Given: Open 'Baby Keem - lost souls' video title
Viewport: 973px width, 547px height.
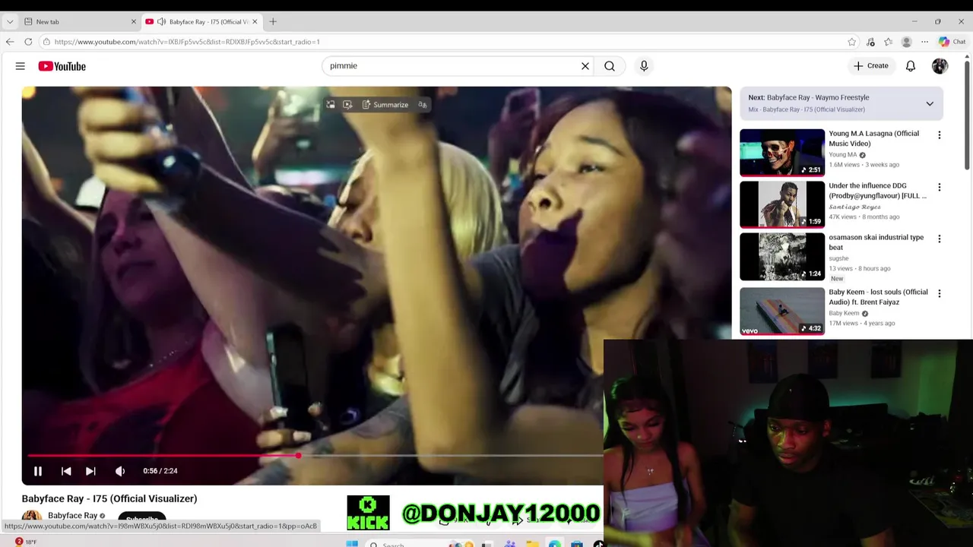Looking at the screenshot, I should point(878,297).
